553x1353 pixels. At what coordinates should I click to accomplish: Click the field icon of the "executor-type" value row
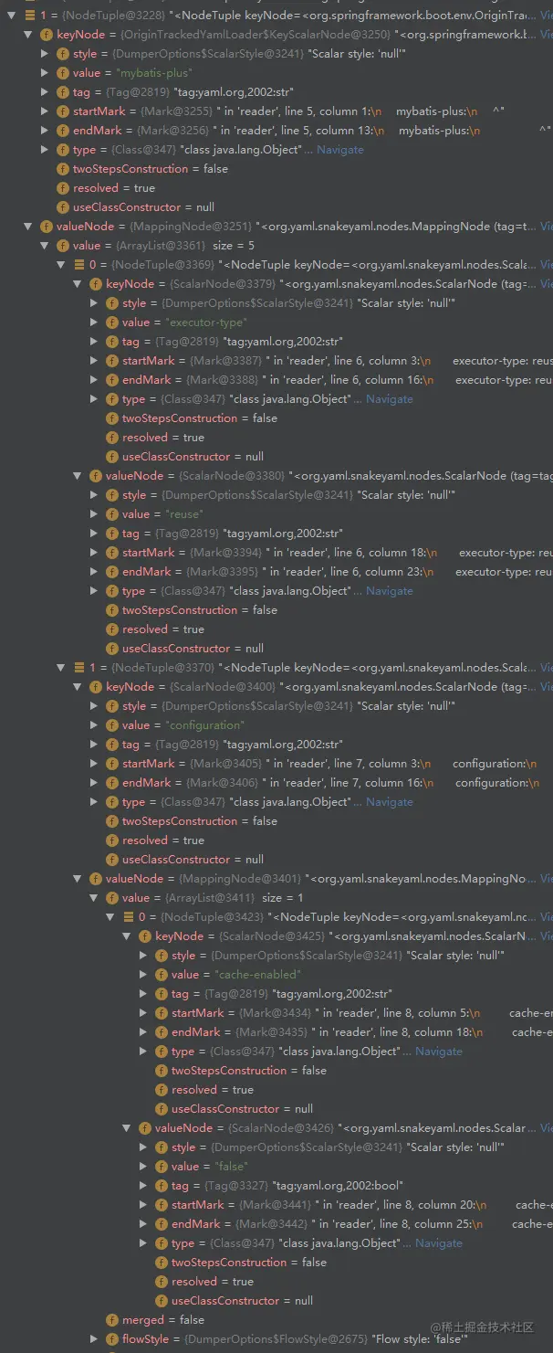tap(112, 322)
